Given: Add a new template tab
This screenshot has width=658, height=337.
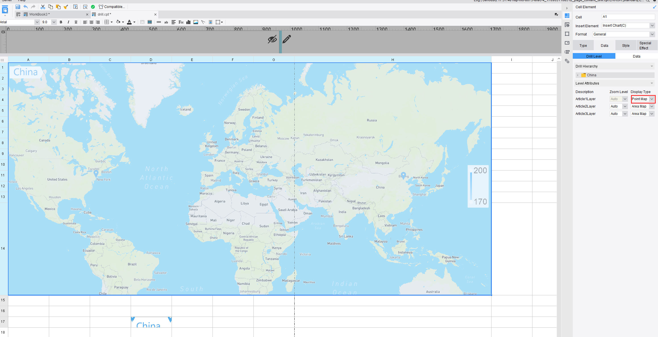Looking at the screenshot, I should pos(18,14).
